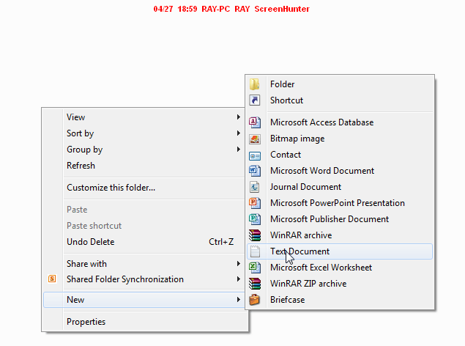Create a Microsoft Access Database
465x346 pixels.
click(340, 122)
